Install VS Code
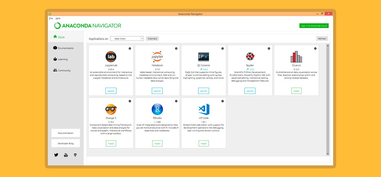The width and height of the screenshot is (381, 177). click(x=204, y=143)
